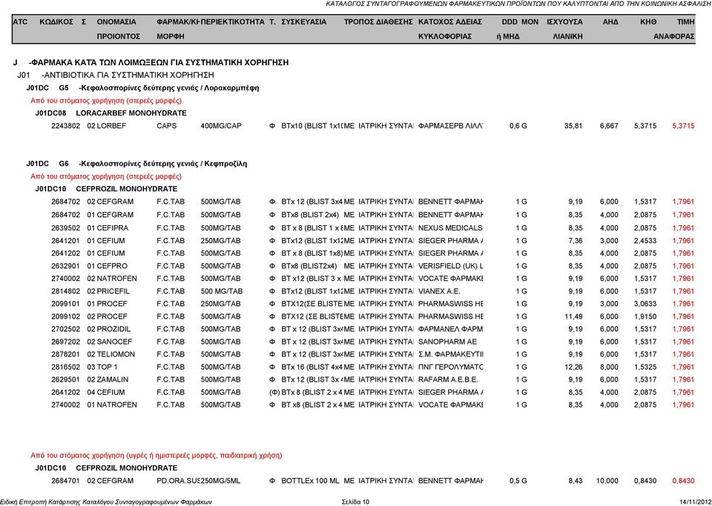This screenshot has height=506, width=712.
Task: Click retail price 12,26
Action: 573,367
